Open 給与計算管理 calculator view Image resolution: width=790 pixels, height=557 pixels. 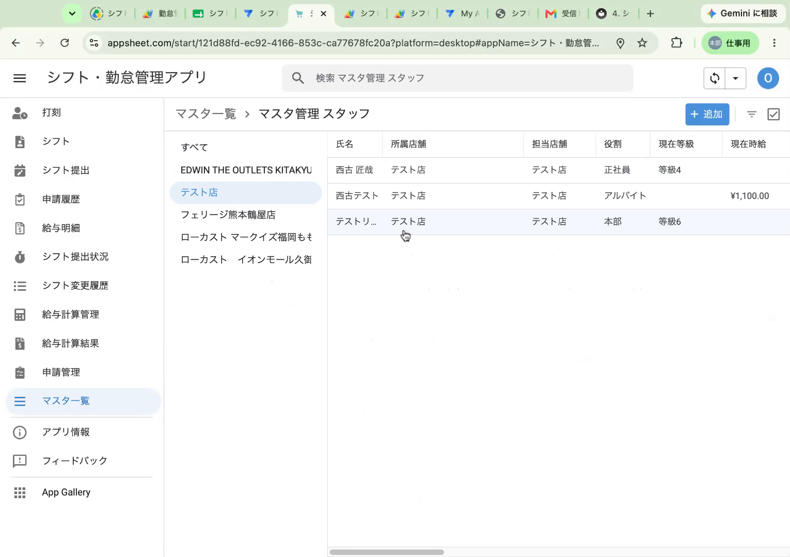83,315
